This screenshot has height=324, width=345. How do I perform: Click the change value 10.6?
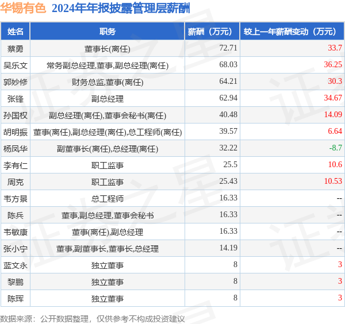coord(335,165)
